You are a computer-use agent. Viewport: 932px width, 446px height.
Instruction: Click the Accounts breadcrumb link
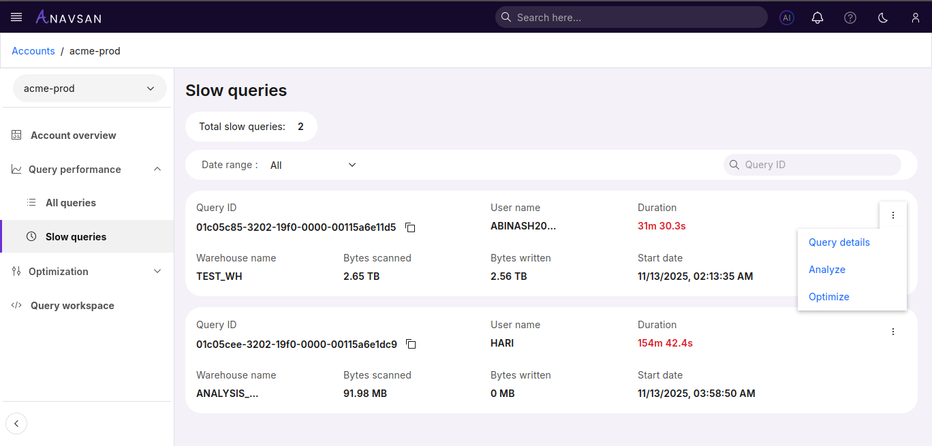(33, 50)
